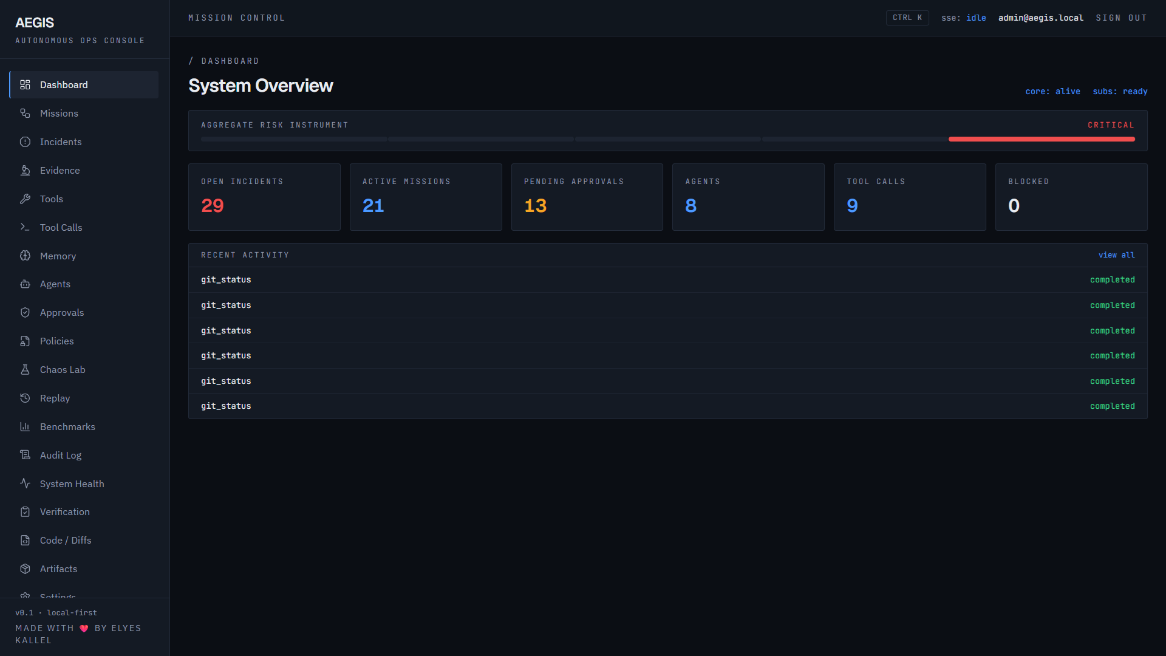
Task: Click the v0.1 local-first version text
Action: tap(56, 613)
